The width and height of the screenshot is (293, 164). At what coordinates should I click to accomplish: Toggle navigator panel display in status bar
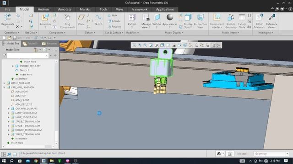4,154
